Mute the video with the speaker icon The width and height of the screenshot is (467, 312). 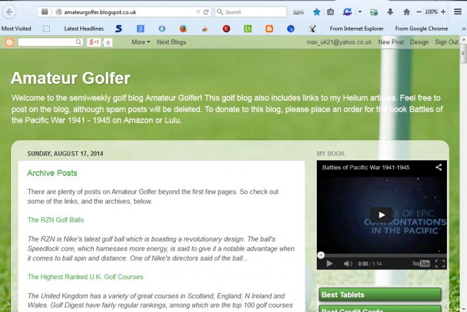coord(348,263)
